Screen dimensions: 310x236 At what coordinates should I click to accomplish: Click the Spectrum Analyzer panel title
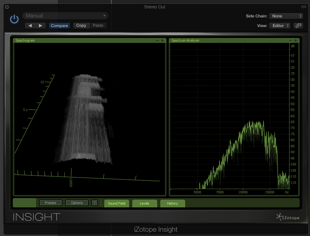pyautogui.click(x=186, y=40)
